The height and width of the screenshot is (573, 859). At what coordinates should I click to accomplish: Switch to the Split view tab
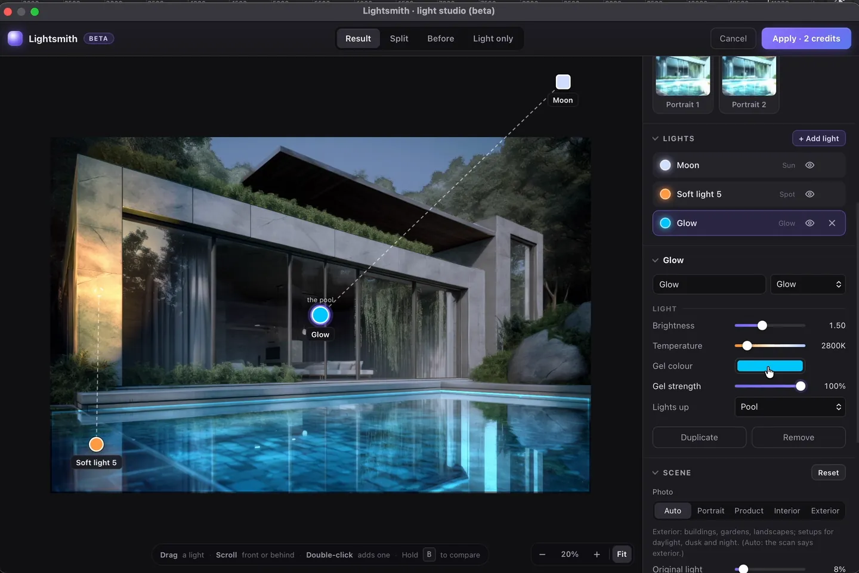(x=399, y=39)
